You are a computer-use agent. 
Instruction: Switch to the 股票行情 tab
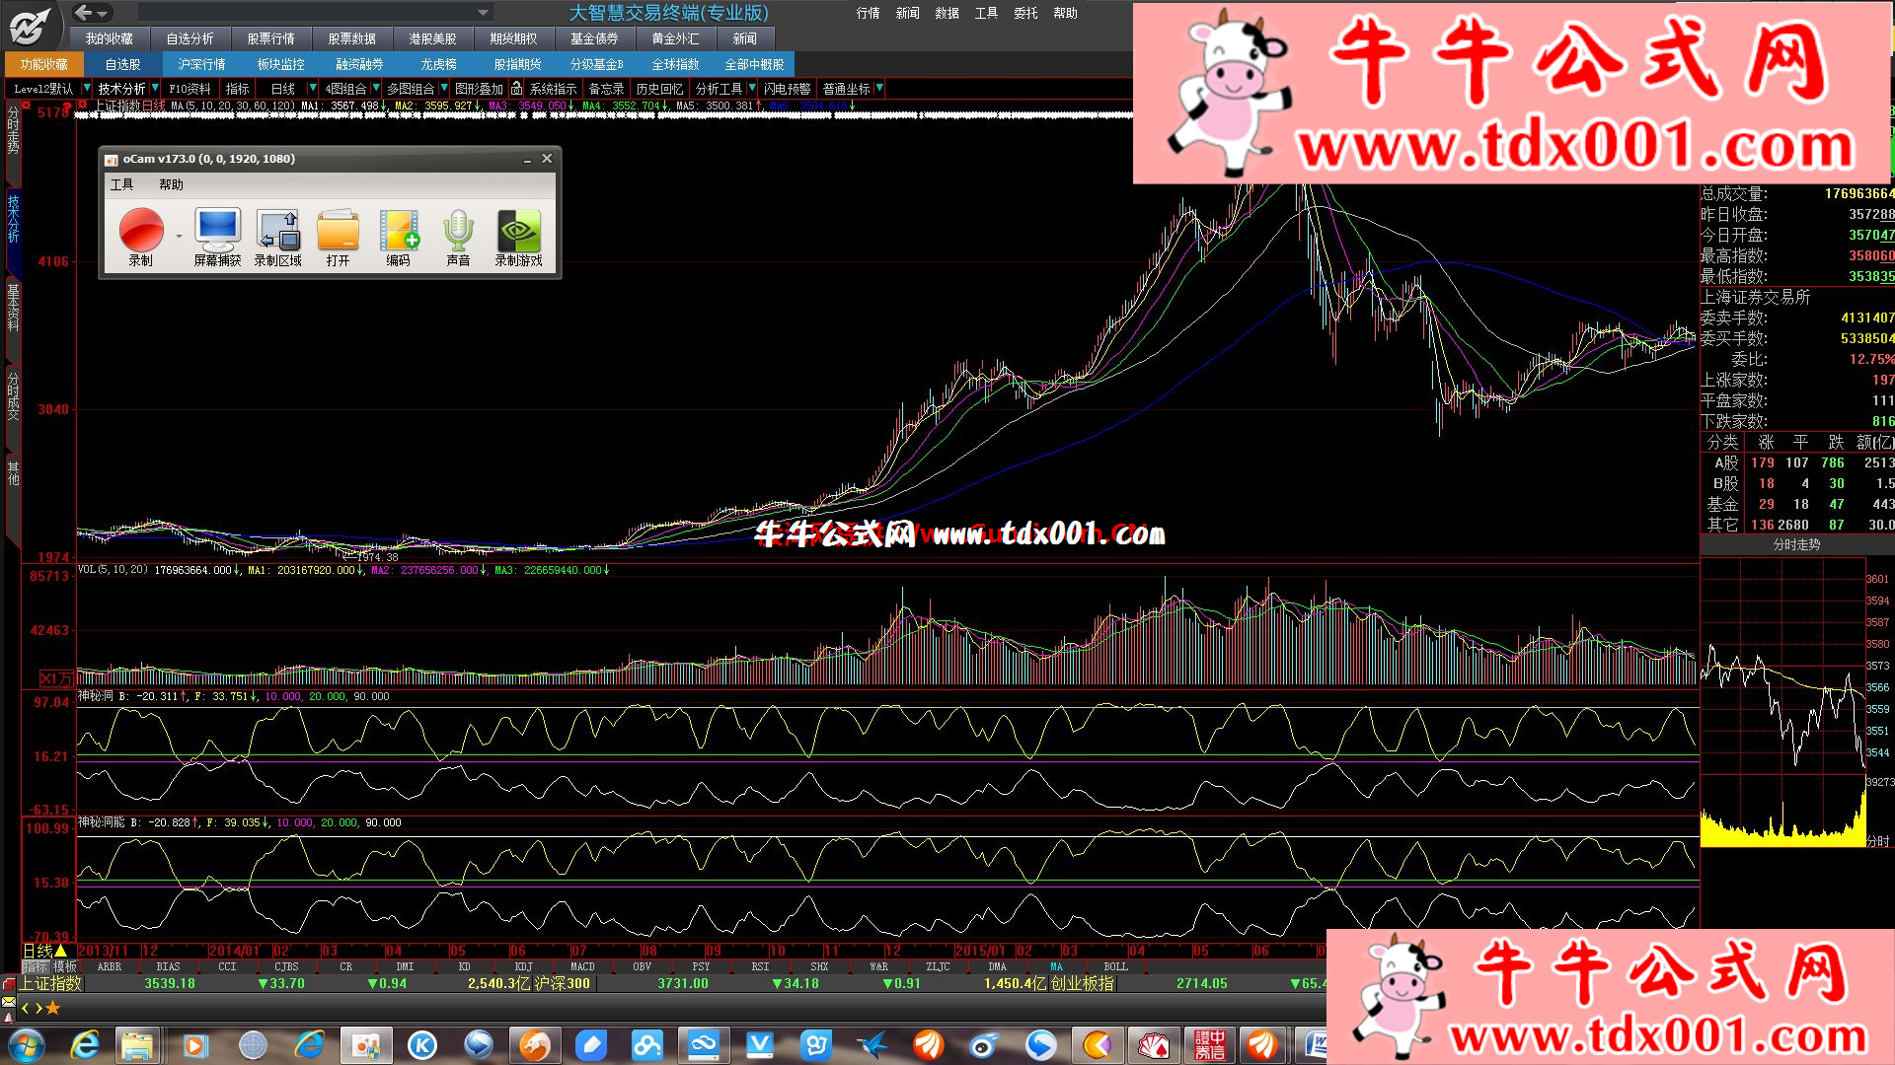[x=270, y=38]
